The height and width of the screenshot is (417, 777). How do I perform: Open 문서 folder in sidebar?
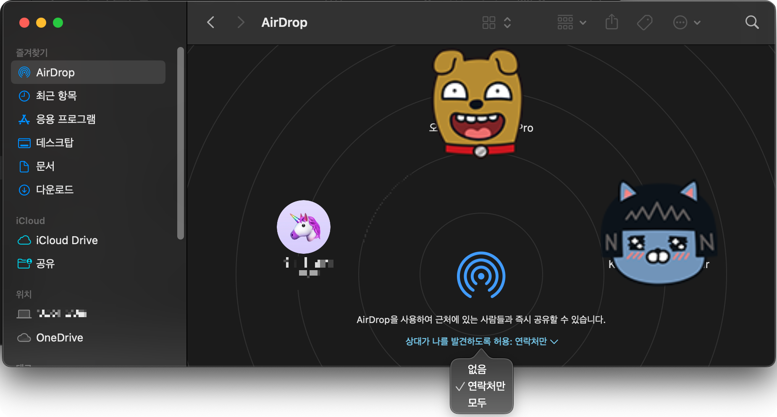88,166
